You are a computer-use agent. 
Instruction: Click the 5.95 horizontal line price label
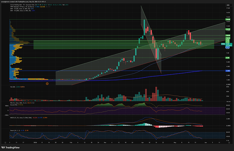228,58
